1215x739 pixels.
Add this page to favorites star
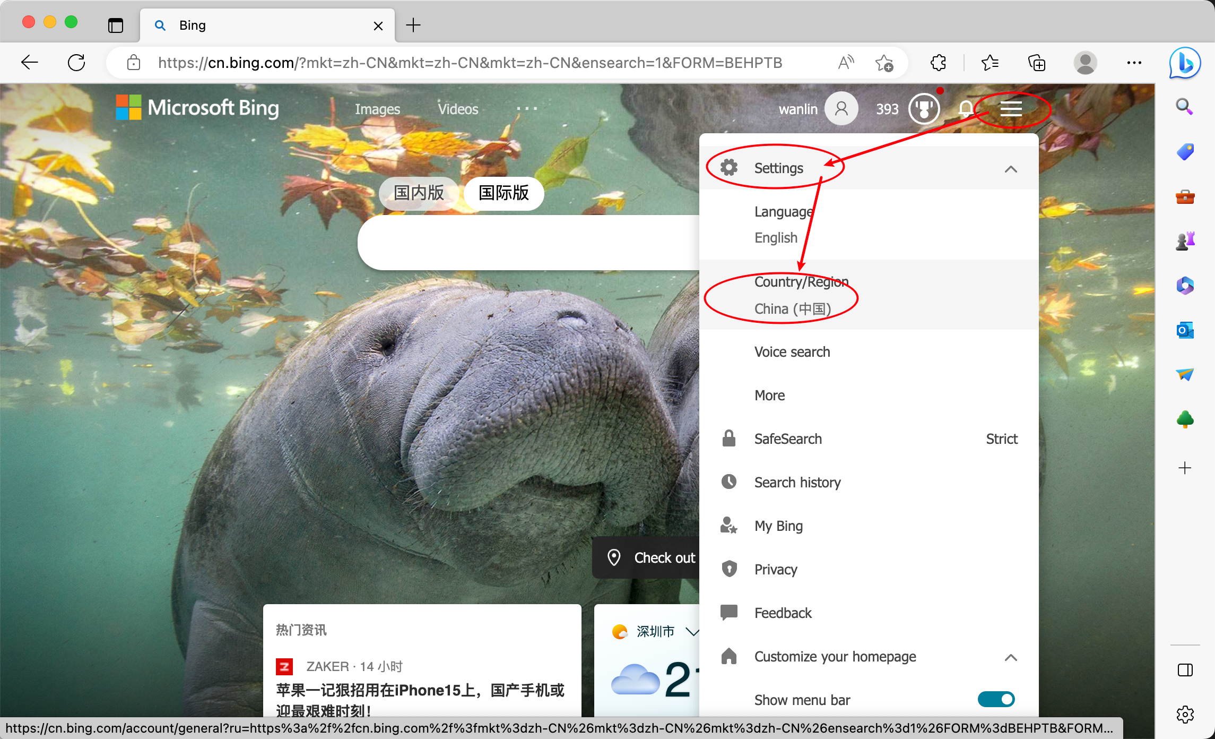tap(884, 63)
